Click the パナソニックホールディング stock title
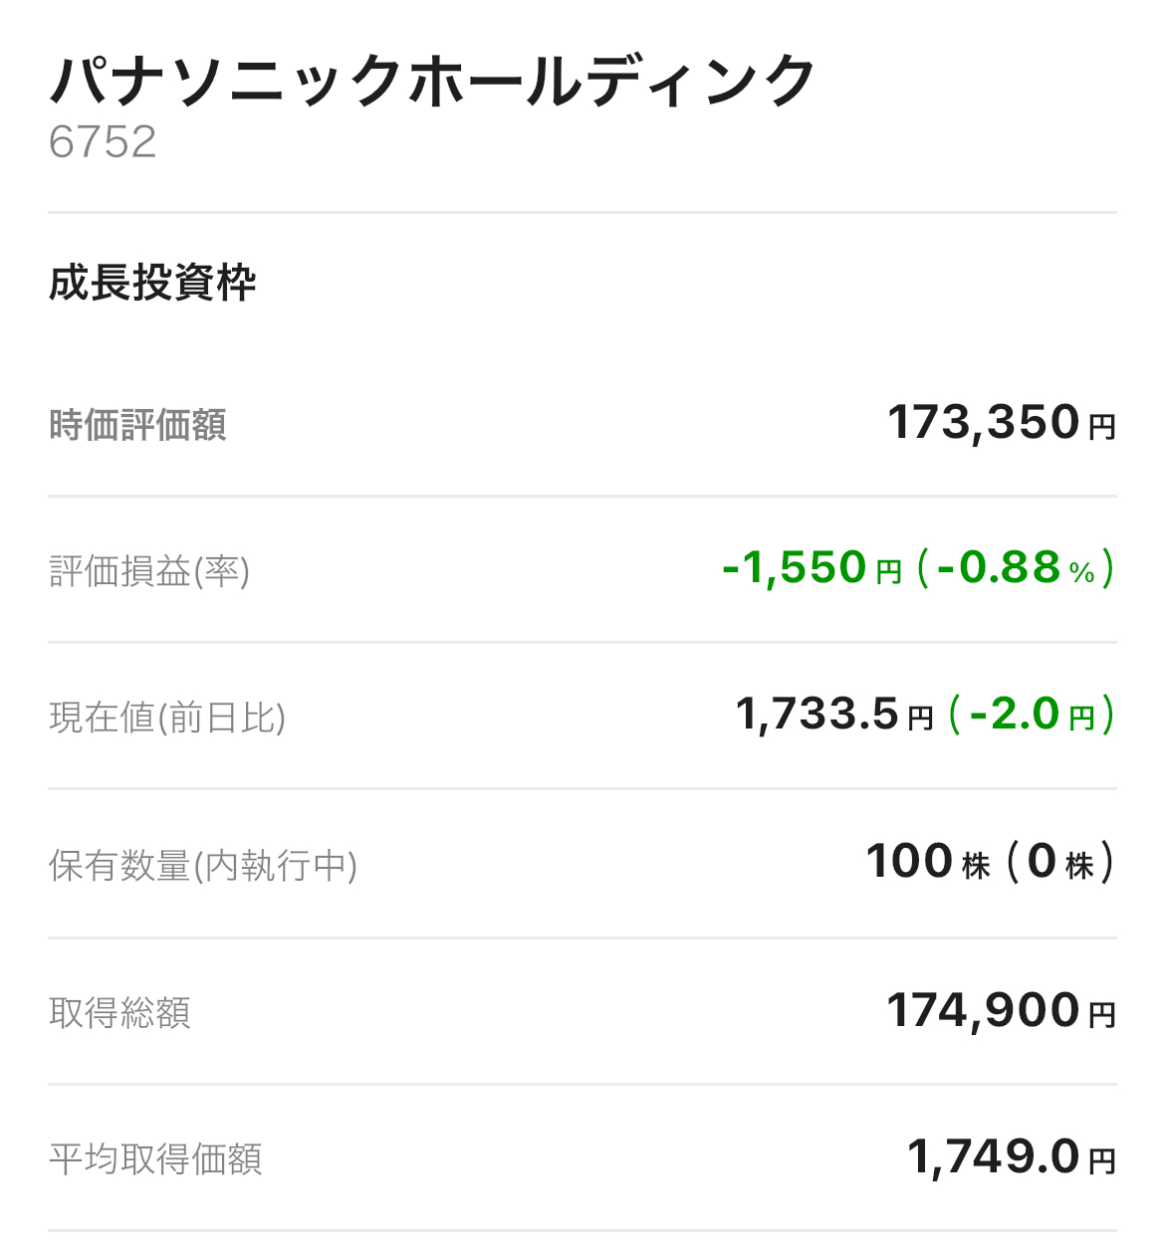The height and width of the screenshot is (1244, 1165). click(432, 81)
